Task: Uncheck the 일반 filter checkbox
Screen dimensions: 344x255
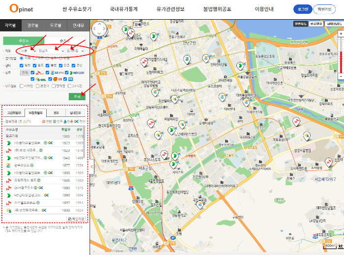Action: coord(22,65)
